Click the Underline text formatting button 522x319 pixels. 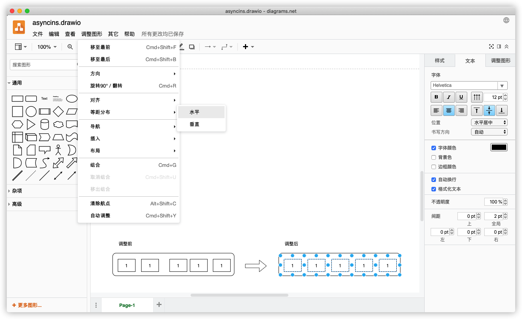(461, 97)
